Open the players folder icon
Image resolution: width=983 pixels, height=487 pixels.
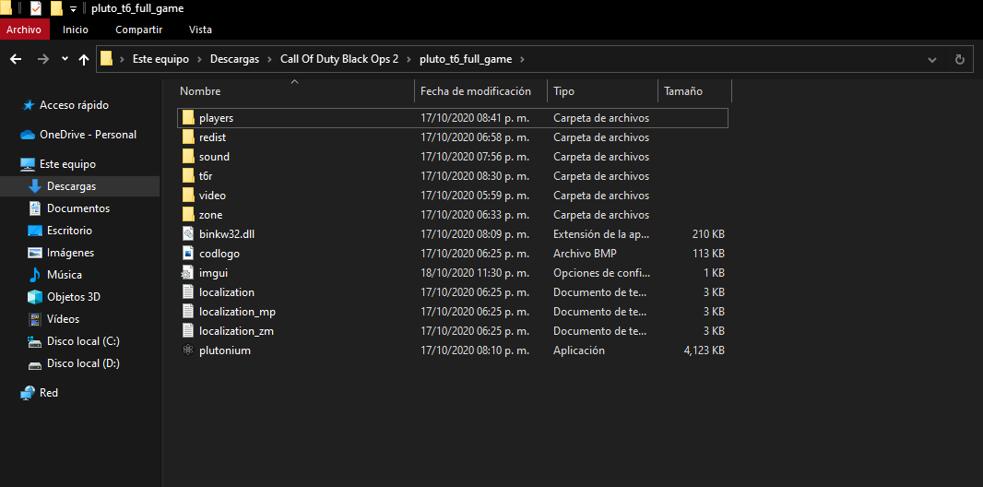pos(188,118)
